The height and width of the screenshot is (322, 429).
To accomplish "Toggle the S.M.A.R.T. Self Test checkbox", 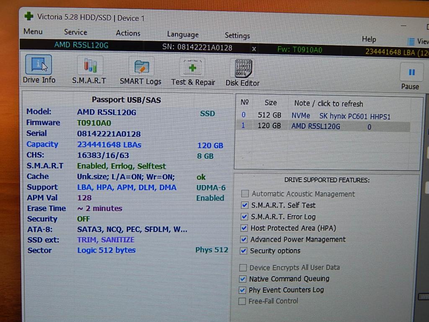I will tap(245, 205).
